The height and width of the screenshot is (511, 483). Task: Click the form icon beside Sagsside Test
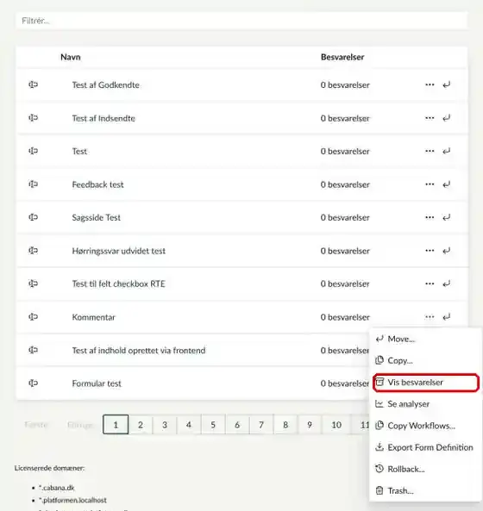(x=33, y=217)
